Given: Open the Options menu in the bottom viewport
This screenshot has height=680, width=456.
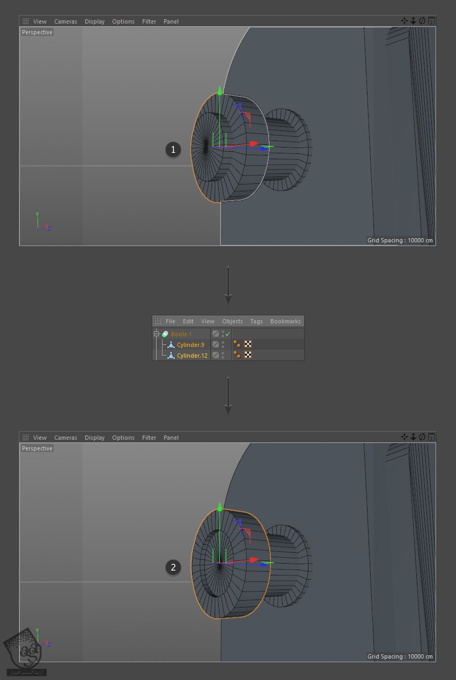Looking at the screenshot, I should (123, 438).
